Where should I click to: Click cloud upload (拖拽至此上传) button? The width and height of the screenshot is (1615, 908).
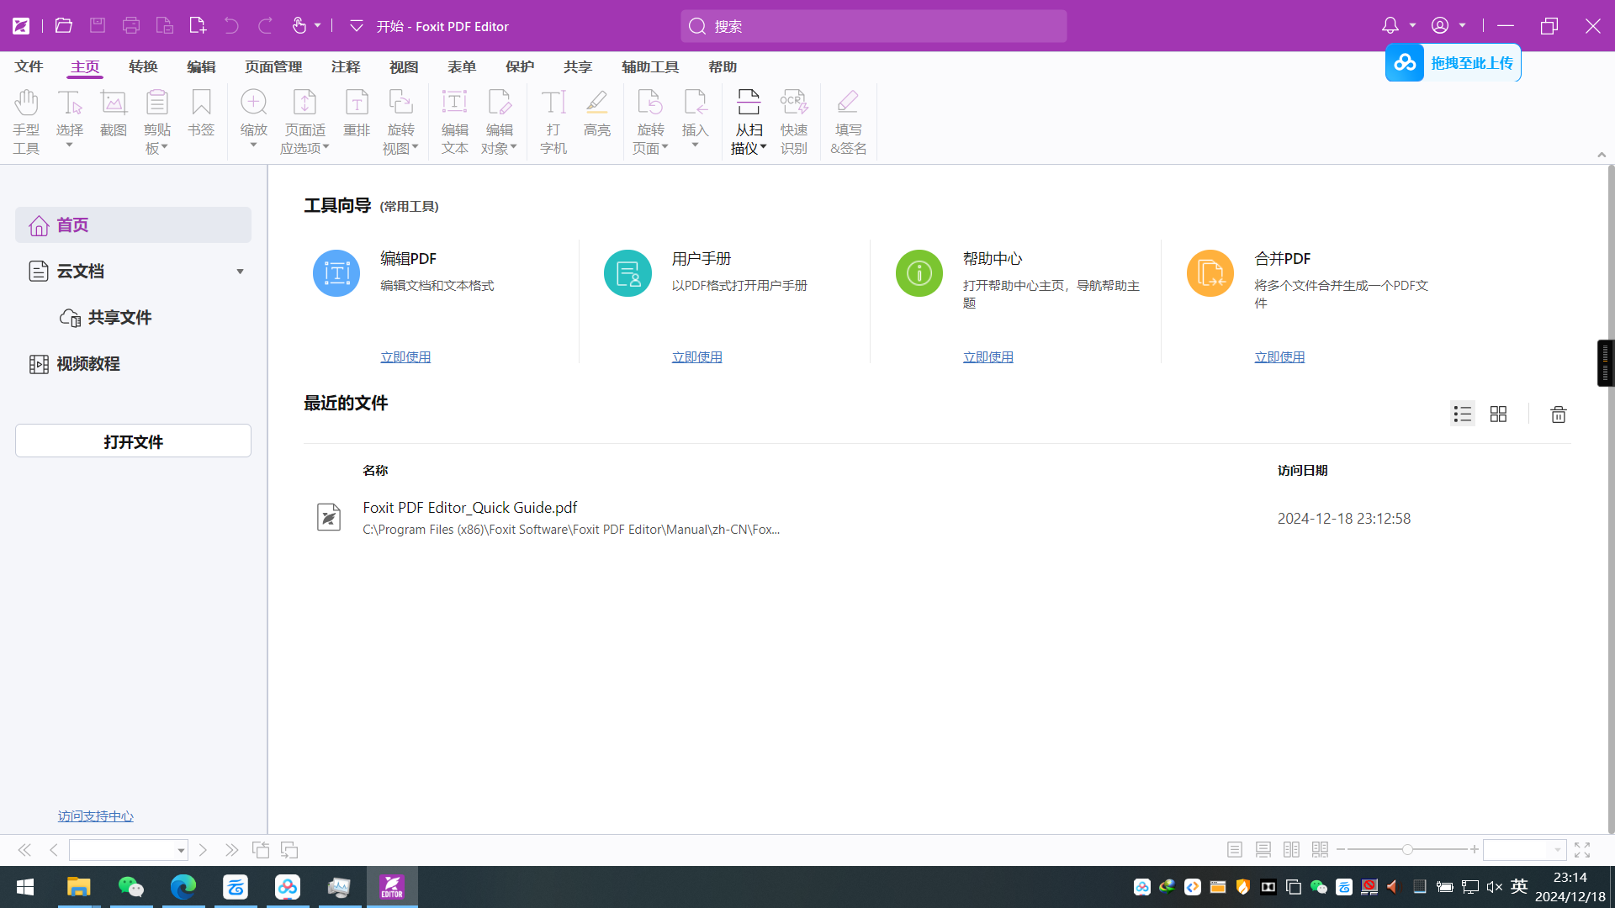coord(1453,63)
